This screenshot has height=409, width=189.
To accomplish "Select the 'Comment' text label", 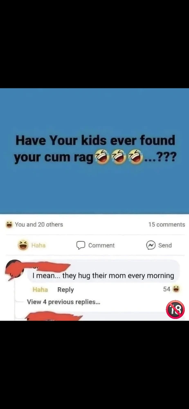I will click(x=101, y=245).
